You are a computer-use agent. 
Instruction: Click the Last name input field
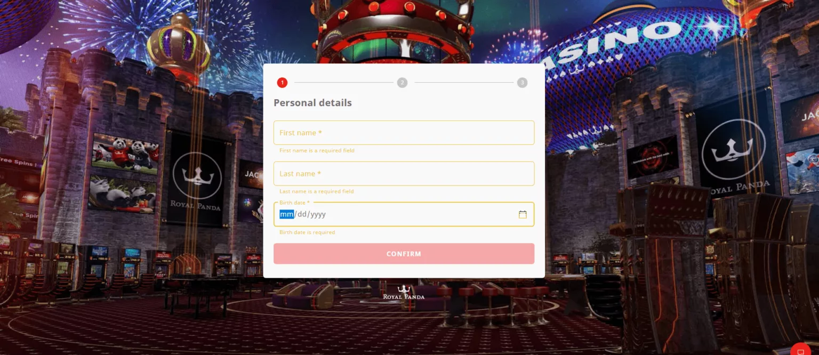(404, 174)
